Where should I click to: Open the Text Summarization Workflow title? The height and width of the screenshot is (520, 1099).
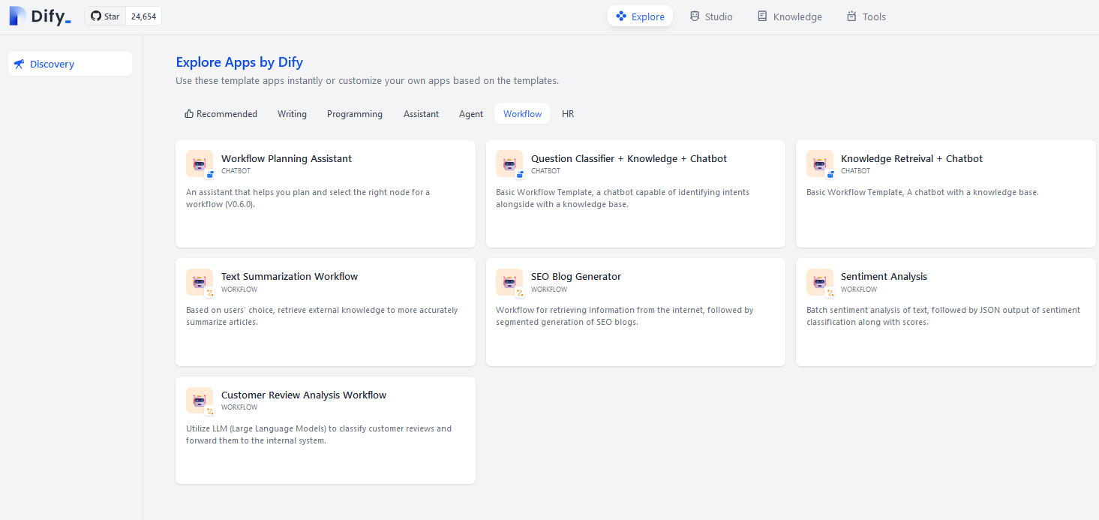290,276
